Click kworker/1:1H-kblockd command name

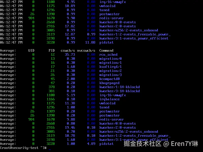pos(120,87)
